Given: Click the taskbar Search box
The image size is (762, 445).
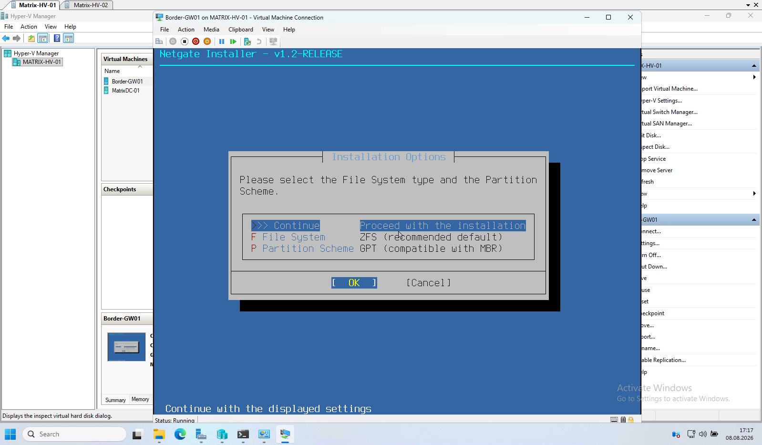Looking at the screenshot, I should click(x=74, y=434).
